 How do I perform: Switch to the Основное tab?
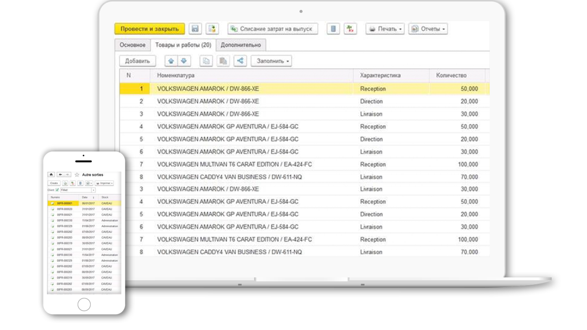click(133, 45)
